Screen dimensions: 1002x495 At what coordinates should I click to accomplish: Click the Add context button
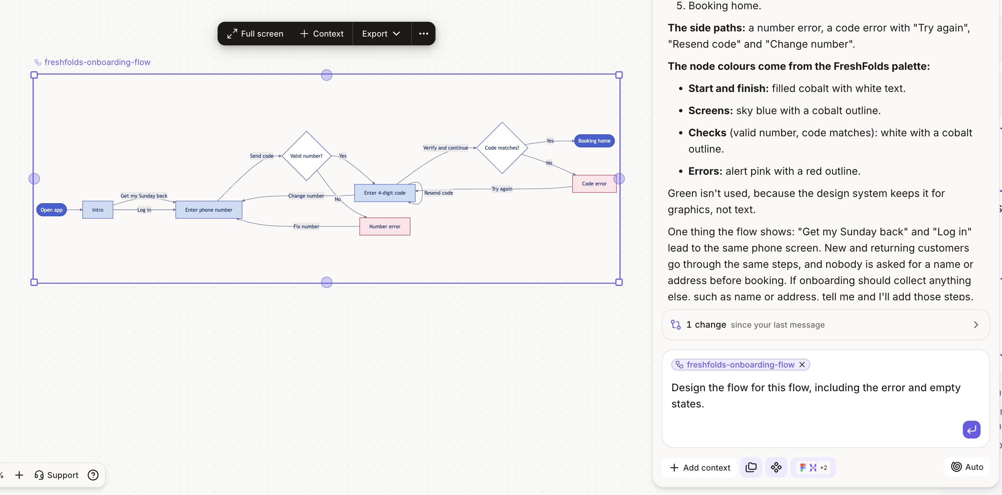point(700,468)
